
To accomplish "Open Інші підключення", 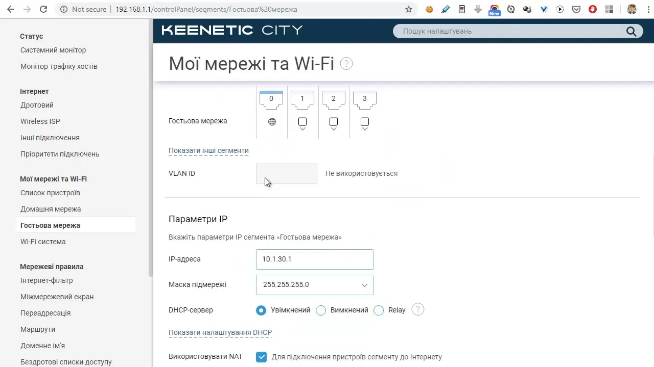I will [50, 138].
